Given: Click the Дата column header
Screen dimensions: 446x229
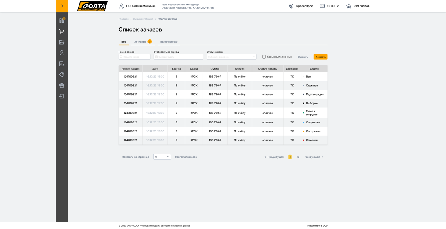Looking at the screenshot, I should [155, 69].
